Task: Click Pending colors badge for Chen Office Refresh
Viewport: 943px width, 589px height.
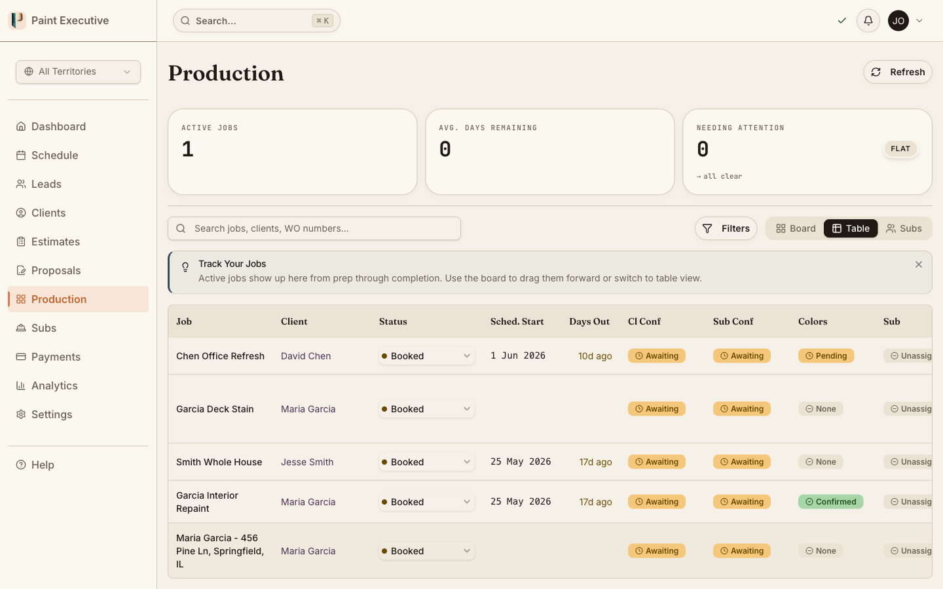Action: pos(826,356)
